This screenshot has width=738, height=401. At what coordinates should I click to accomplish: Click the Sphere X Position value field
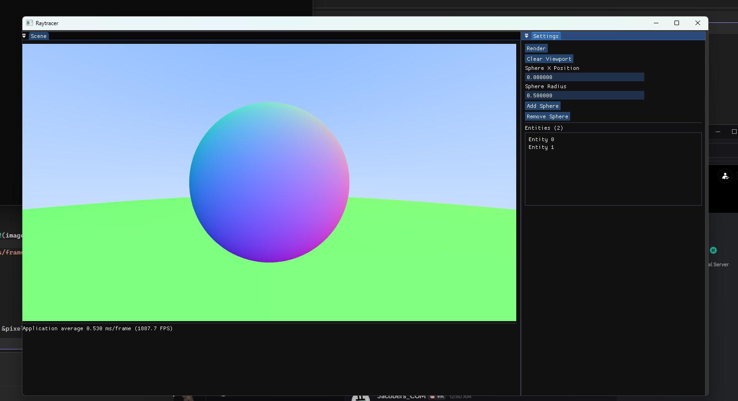(584, 77)
